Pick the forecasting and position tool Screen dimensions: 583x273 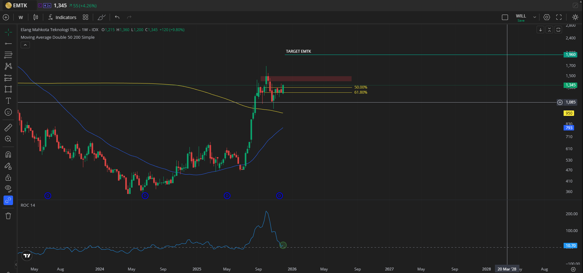(8, 78)
